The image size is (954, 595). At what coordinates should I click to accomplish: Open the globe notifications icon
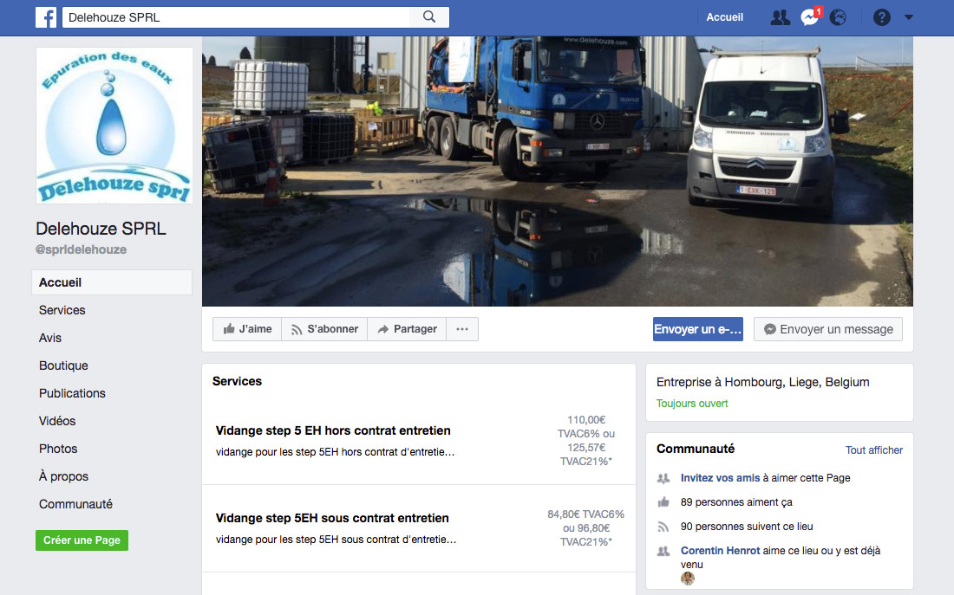838,17
